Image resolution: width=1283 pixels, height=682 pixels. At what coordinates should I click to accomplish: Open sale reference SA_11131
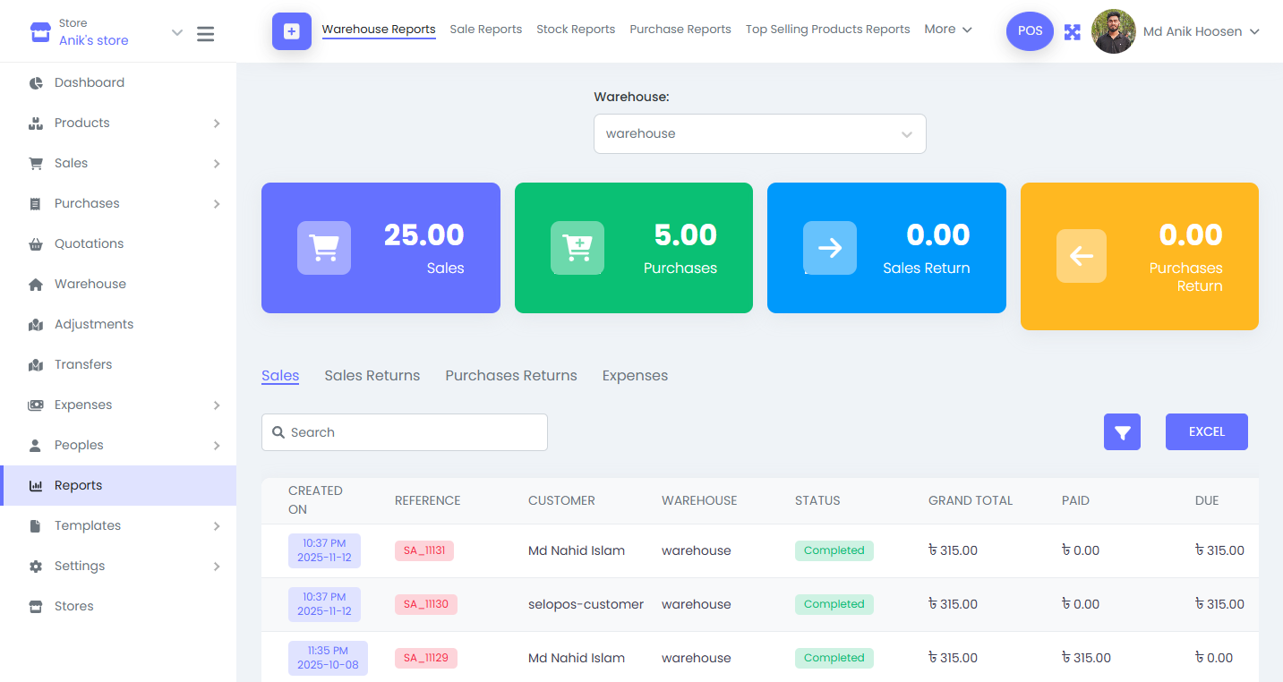[x=424, y=550]
